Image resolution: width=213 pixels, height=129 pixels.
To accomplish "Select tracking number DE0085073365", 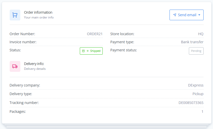I will (191, 103).
